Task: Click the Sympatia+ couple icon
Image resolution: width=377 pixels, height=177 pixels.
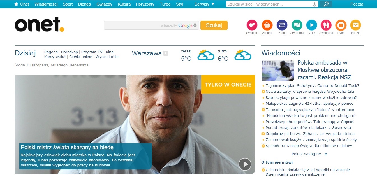Action: (x=326, y=25)
